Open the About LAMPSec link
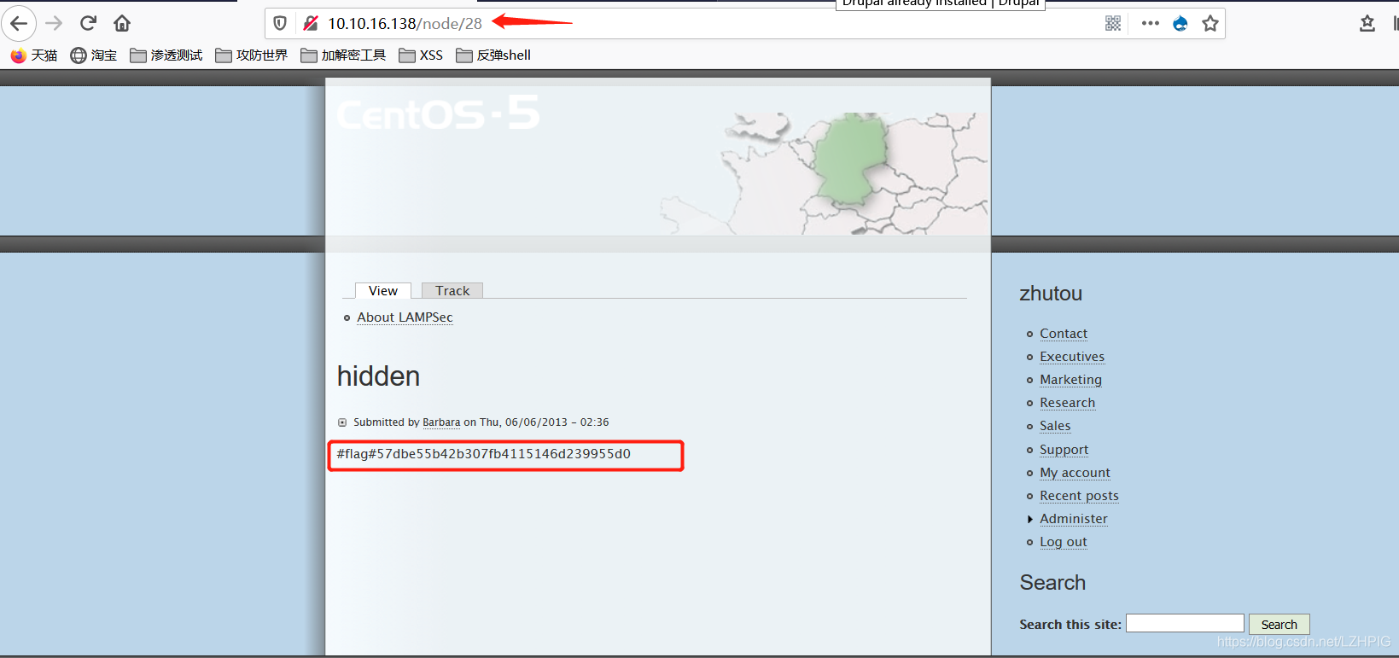1399x658 pixels. pyautogui.click(x=405, y=317)
